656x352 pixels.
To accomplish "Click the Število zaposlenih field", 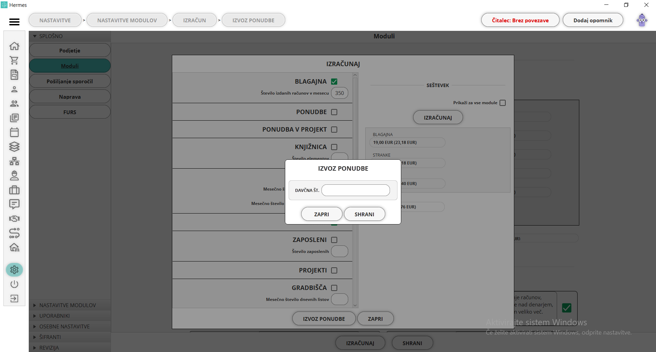I will [x=340, y=251].
